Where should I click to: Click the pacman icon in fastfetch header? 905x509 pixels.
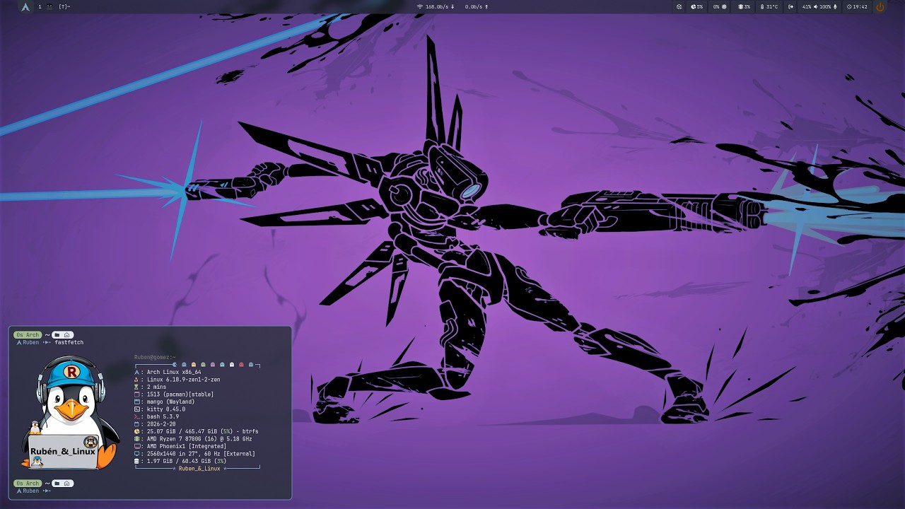coord(175,365)
